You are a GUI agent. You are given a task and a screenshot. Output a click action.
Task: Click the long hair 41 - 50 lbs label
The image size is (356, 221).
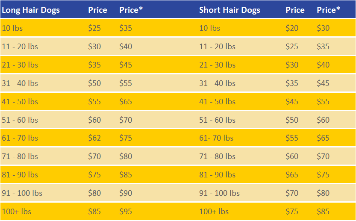[20, 102]
